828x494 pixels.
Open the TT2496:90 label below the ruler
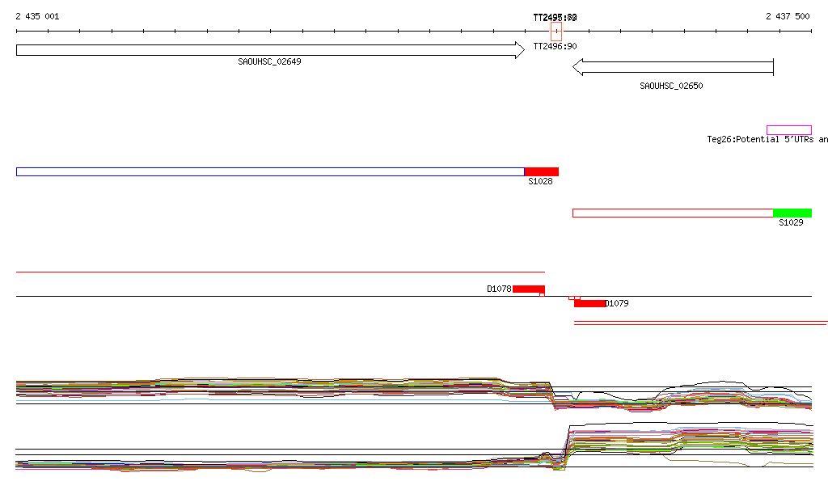coord(555,46)
